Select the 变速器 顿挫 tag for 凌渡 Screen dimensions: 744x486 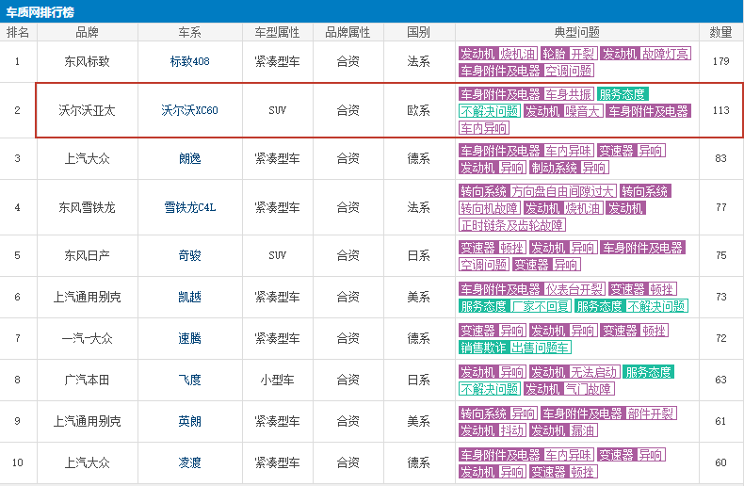[x=563, y=472]
